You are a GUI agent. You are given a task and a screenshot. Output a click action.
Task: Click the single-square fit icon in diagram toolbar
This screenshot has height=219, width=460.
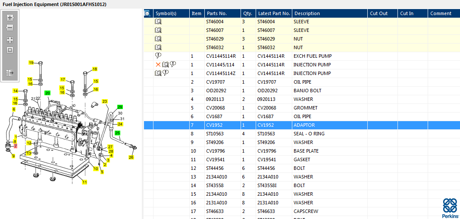10,50
